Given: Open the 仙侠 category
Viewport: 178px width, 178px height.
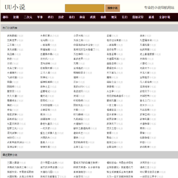Looking at the screenshot, I should click(103, 17).
